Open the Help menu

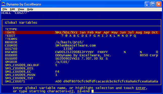pos(30,9)
